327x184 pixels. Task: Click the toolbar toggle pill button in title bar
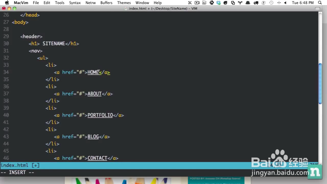click(318, 8)
